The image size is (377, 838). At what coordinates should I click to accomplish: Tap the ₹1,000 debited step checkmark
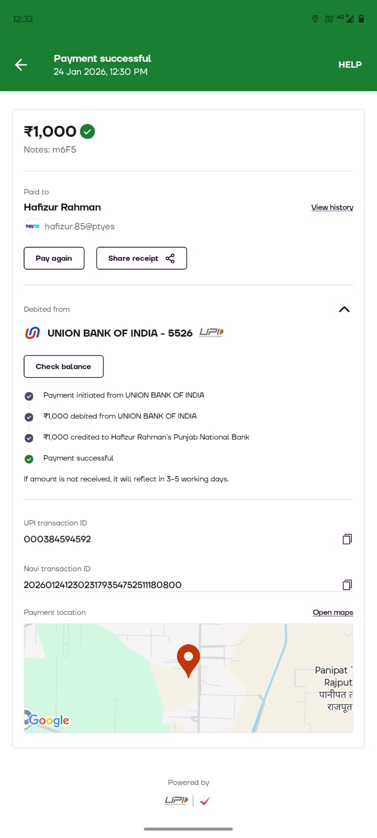tap(29, 417)
